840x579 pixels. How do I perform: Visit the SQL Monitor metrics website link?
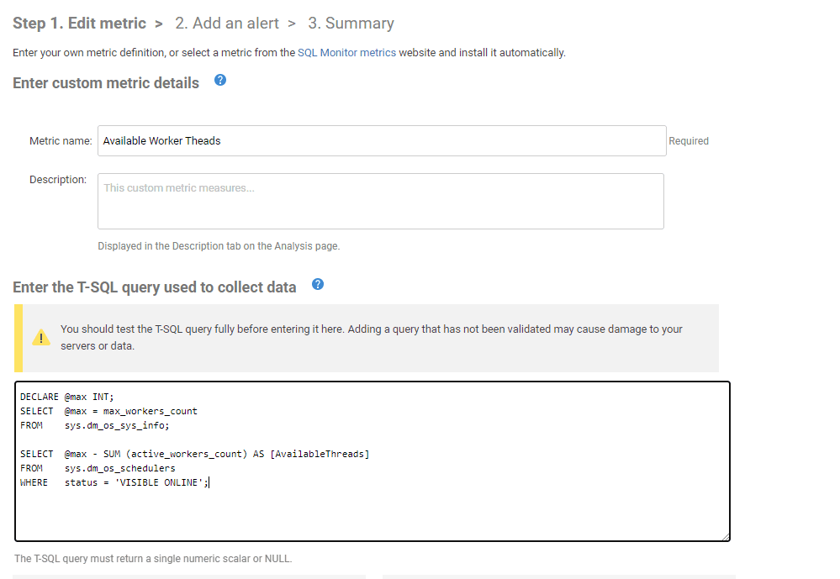pos(346,52)
